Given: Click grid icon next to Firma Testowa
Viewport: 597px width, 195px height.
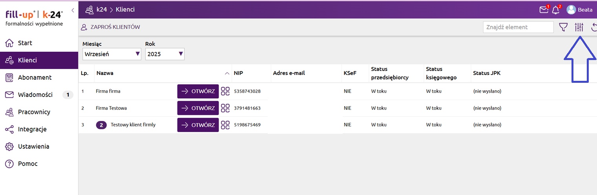Looking at the screenshot, I should point(225,108).
